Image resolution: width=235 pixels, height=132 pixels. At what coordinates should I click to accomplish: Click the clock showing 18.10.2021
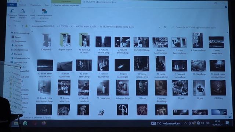217,123
